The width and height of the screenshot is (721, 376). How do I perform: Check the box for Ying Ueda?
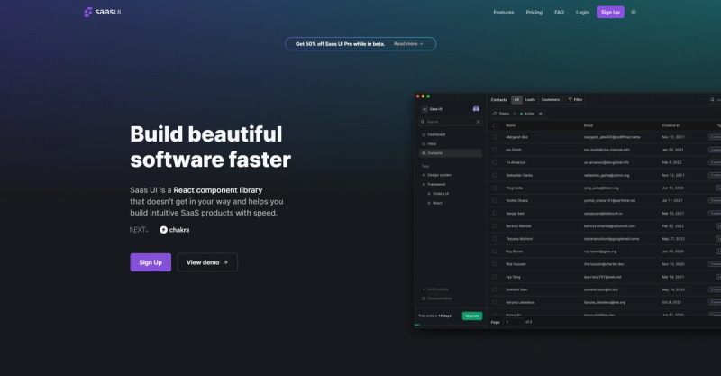click(x=495, y=188)
